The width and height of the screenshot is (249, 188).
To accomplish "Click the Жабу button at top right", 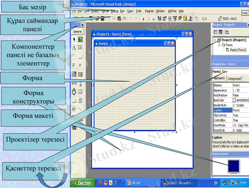I will tap(245, 13).
